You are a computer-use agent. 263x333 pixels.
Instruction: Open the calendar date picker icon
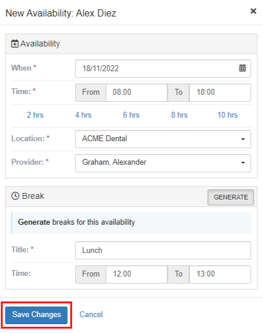(x=242, y=68)
